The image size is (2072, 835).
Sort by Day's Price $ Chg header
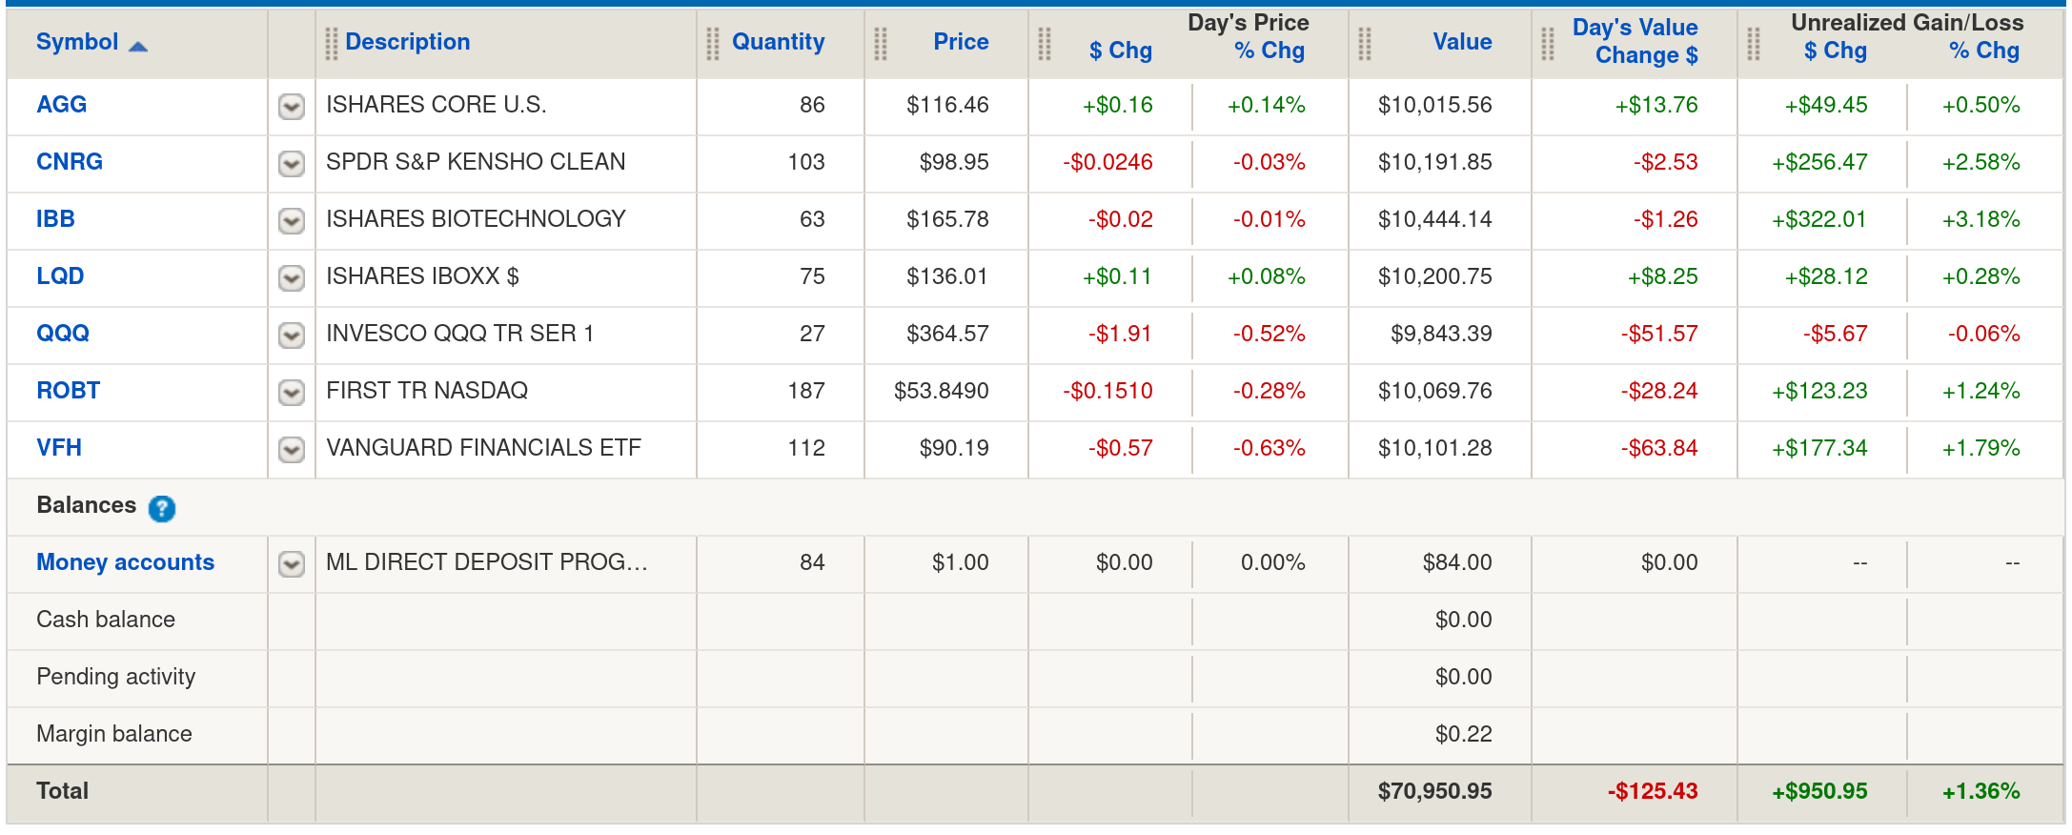pos(1120,51)
